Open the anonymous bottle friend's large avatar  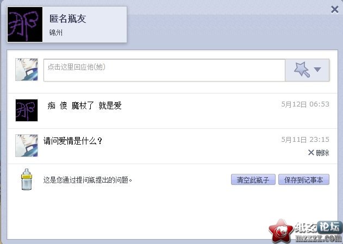pos(25,24)
